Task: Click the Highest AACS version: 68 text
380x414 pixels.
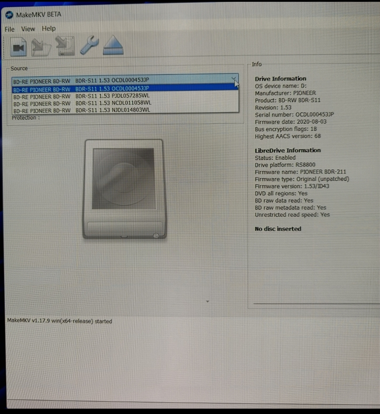Action: (x=288, y=136)
